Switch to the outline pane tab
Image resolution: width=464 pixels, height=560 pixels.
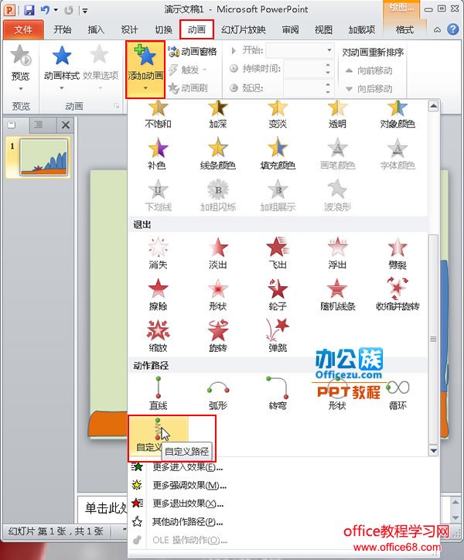[x=38, y=125]
